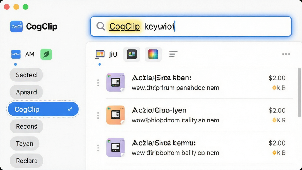Click the orange diamond icon in the "kban" row
This screenshot has width=302, height=170.
274,88
